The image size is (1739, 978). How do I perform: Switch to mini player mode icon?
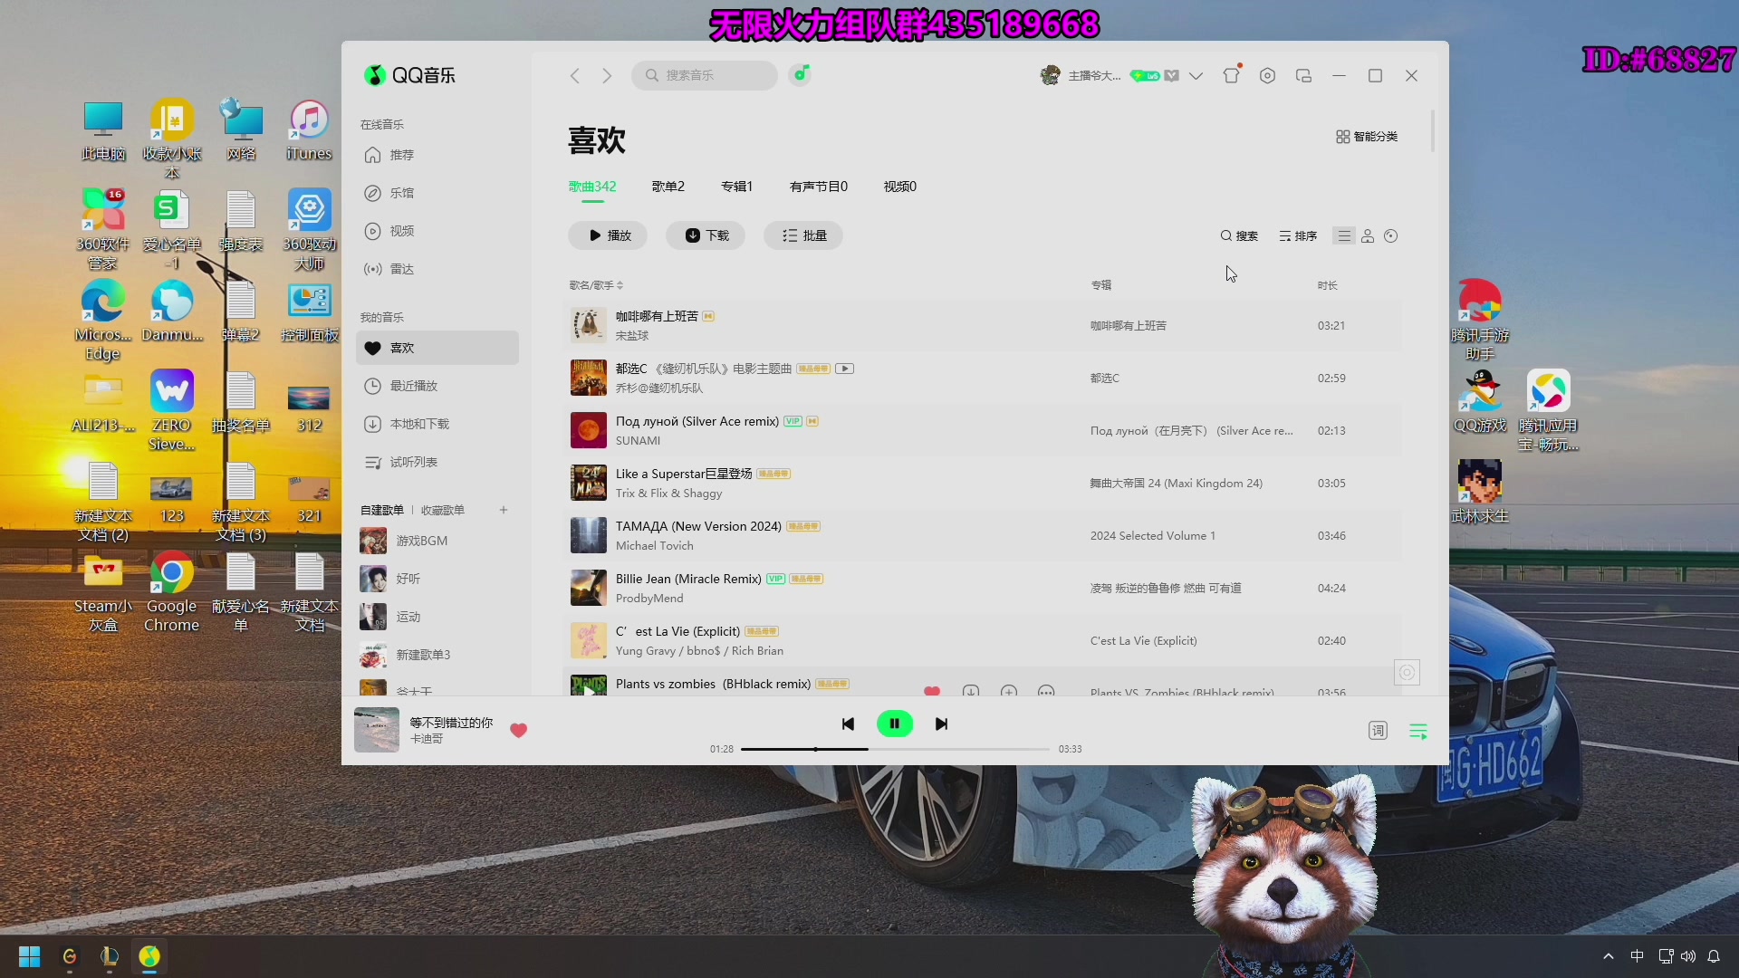point(1303,76)
